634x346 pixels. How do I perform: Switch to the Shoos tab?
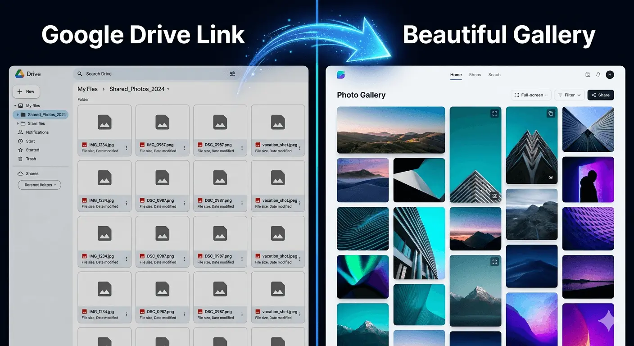coord(475,75)
